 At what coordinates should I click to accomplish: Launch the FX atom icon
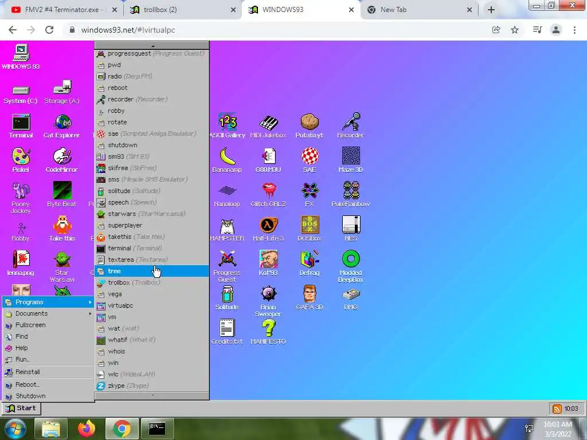(309, 195)
